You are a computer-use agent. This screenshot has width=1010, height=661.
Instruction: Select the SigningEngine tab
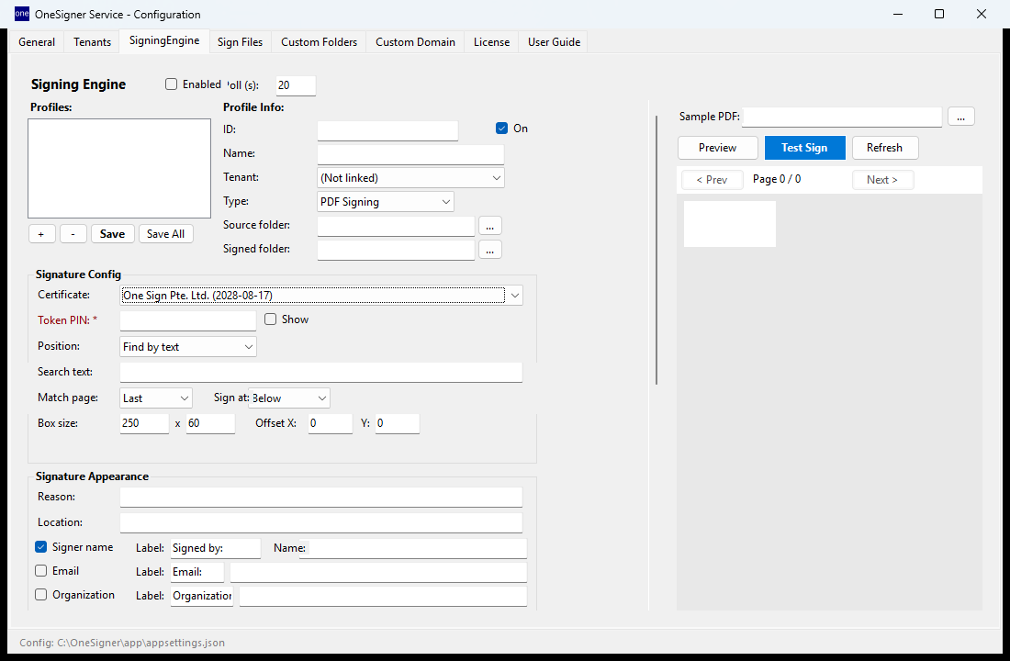pos(164,40)
